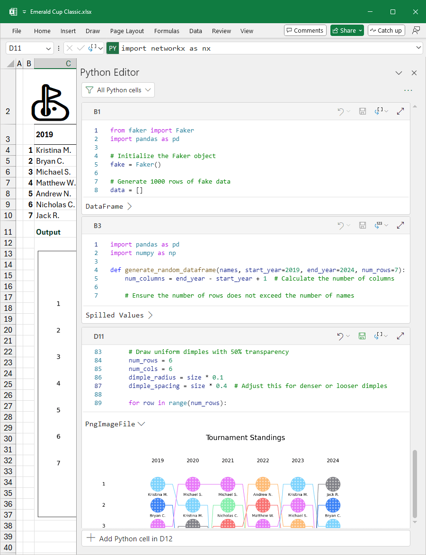This screenshot has width=426, height=555.
Task: Confirm entry with the checkmark in formula bar
Action: tap(80, 48)
